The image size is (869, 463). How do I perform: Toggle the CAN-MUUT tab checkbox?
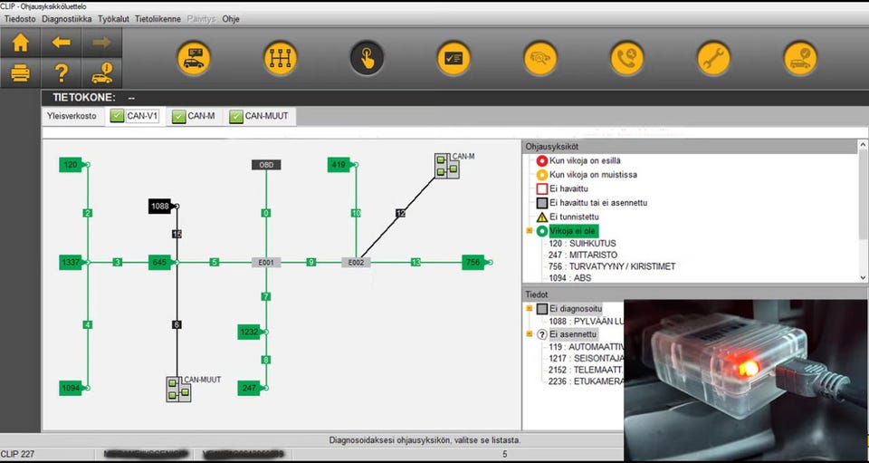(x=236, y=117)
